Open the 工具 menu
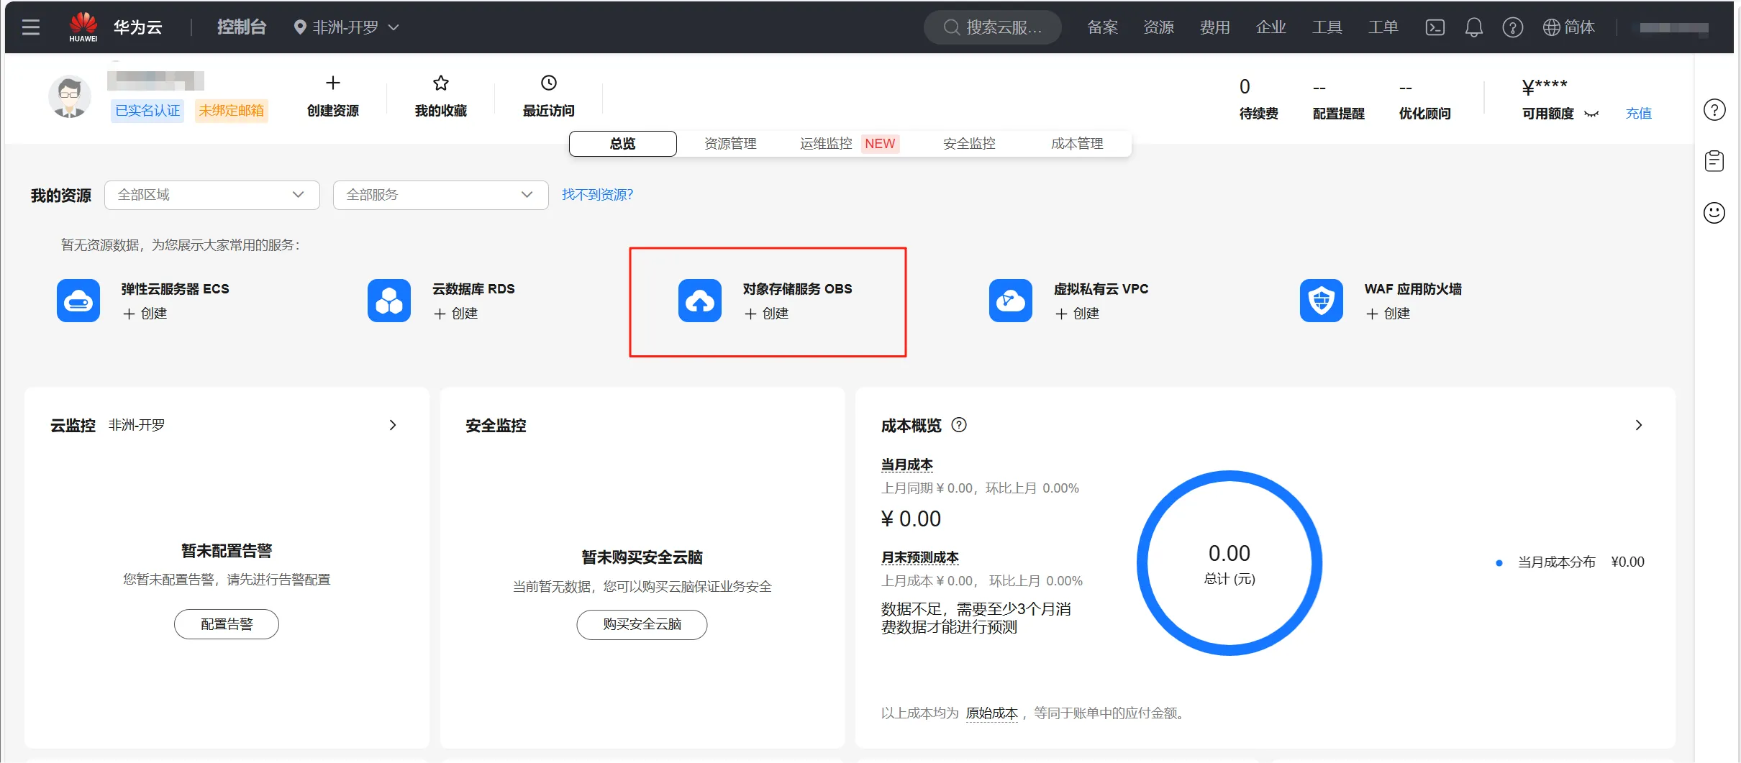The width and height of the screenshot is (1741, 763). [x=1327, y=27]
